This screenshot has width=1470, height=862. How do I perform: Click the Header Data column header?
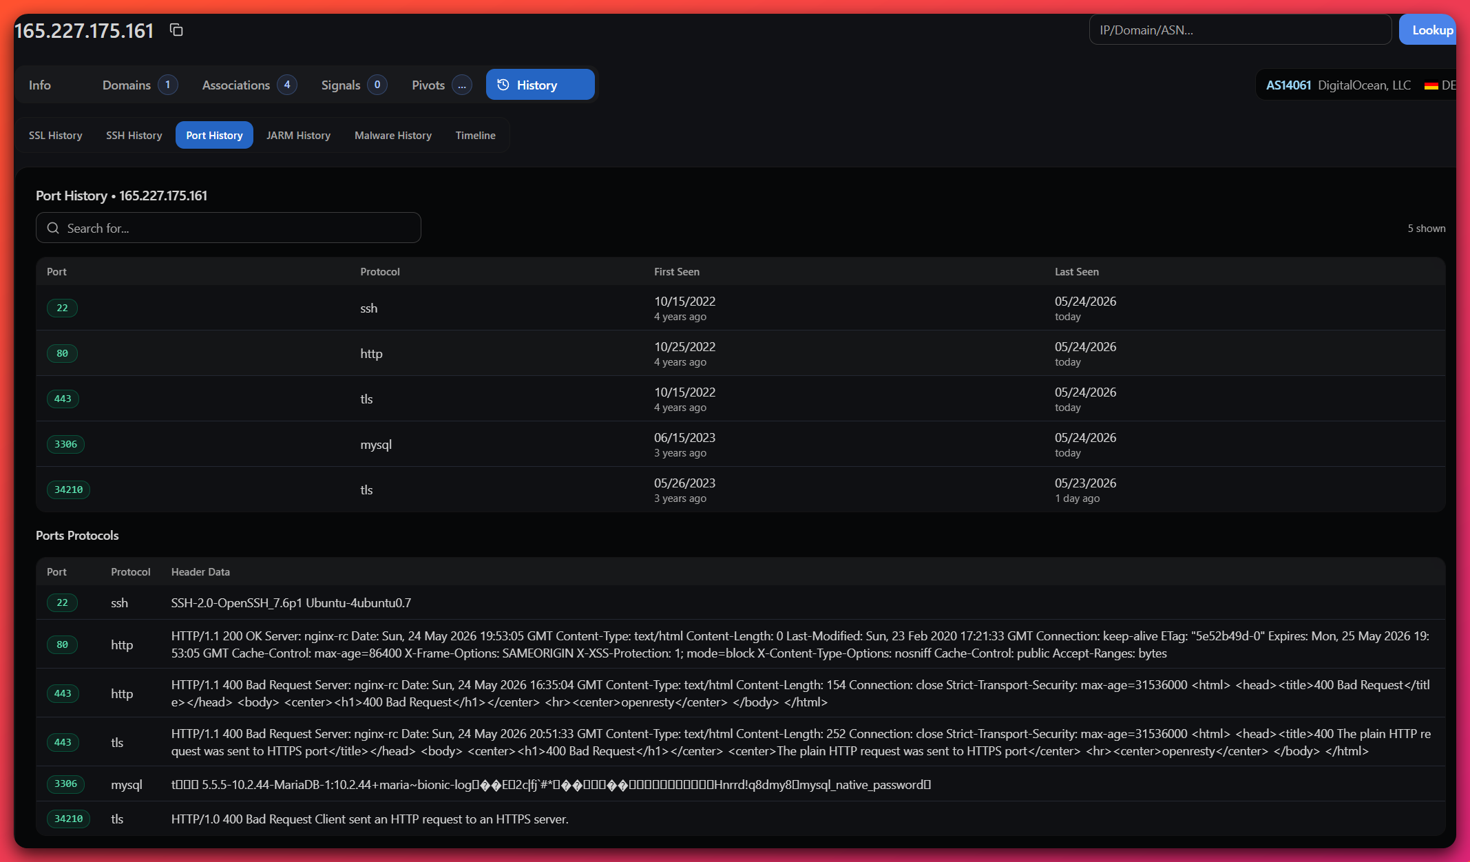[200, 571]
